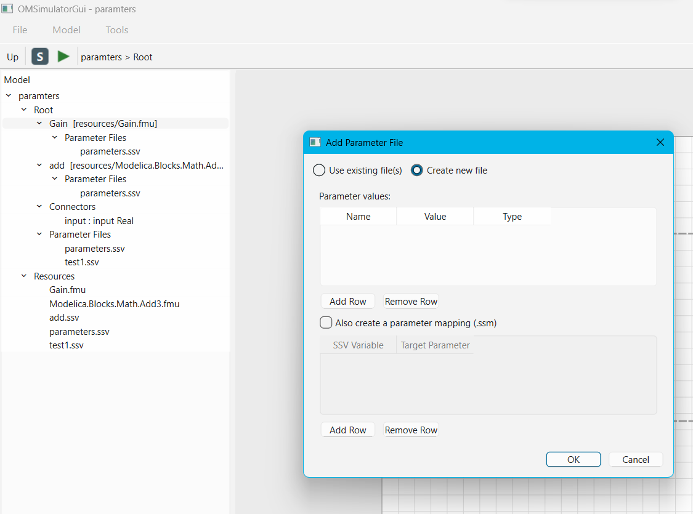693x514 pixels.
Task: Run simulation with green play icon
Action: click(63, 57)
